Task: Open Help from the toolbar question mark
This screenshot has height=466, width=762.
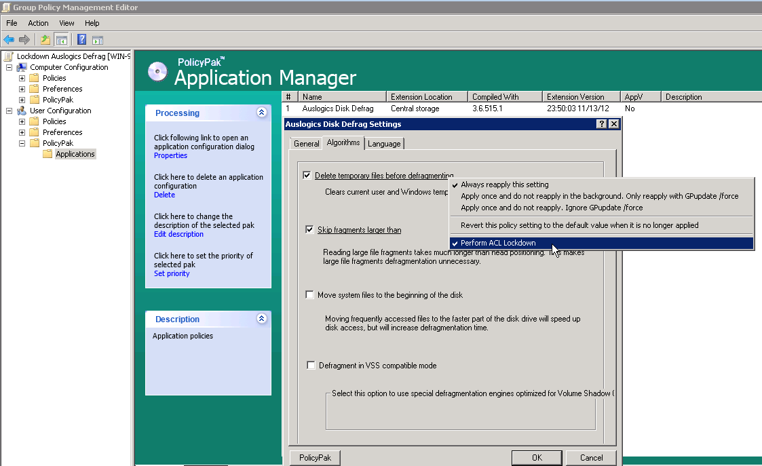Action: coord(81,39)
